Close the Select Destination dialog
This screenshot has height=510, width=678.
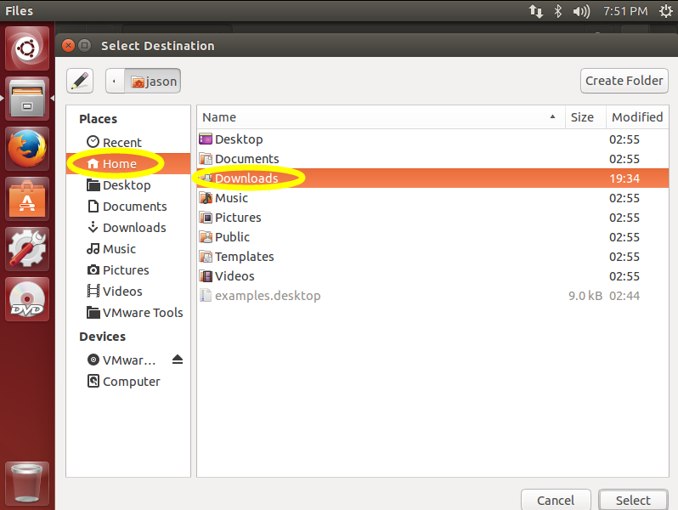point(68,45)
